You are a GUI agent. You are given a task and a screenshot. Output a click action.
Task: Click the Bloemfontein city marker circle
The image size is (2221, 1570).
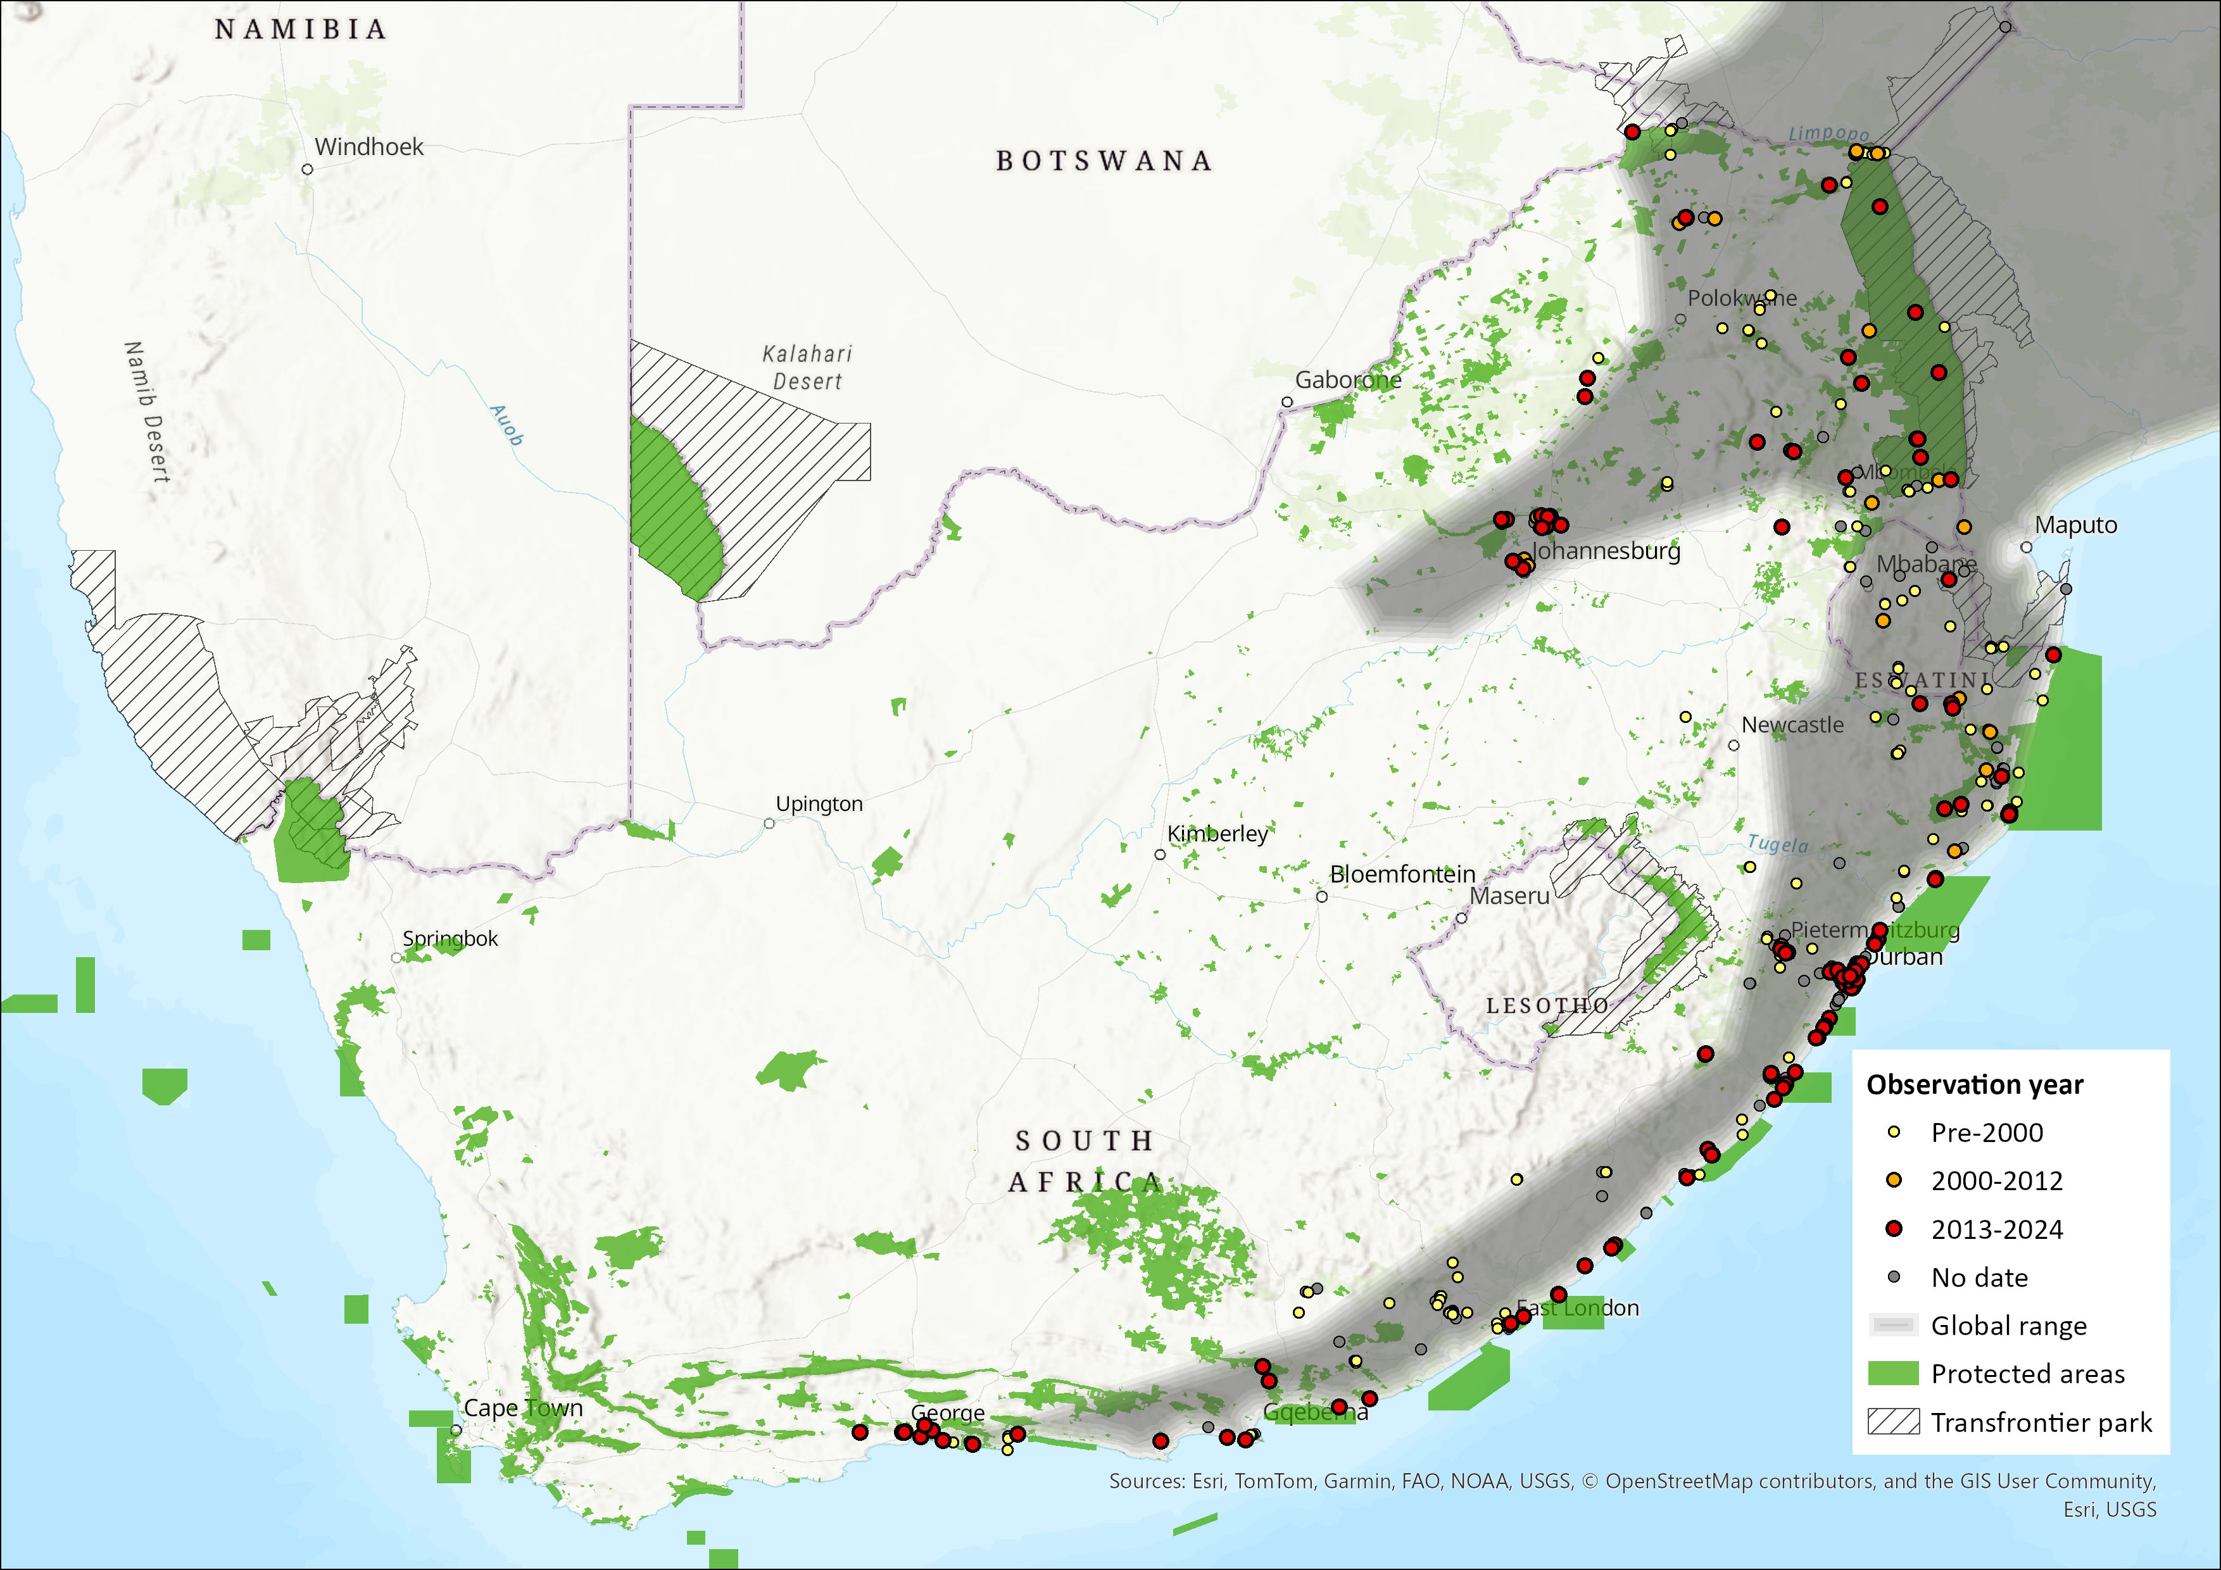tap(1321, 896)
